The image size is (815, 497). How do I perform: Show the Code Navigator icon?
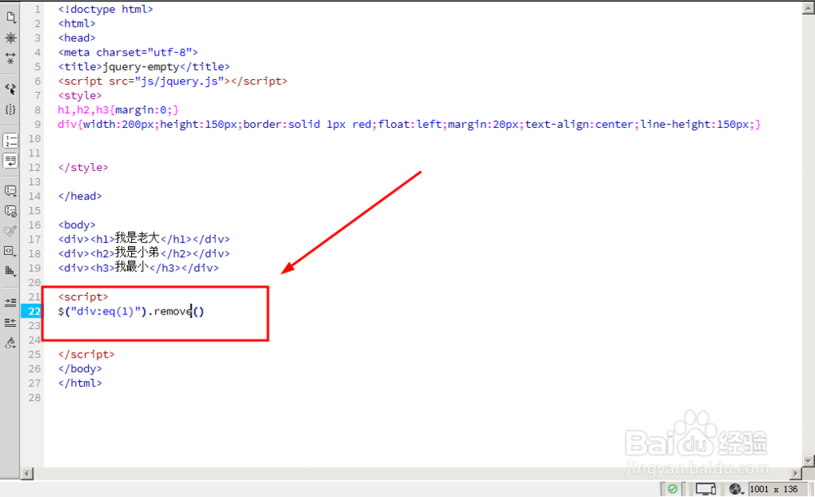pos(11,37)
